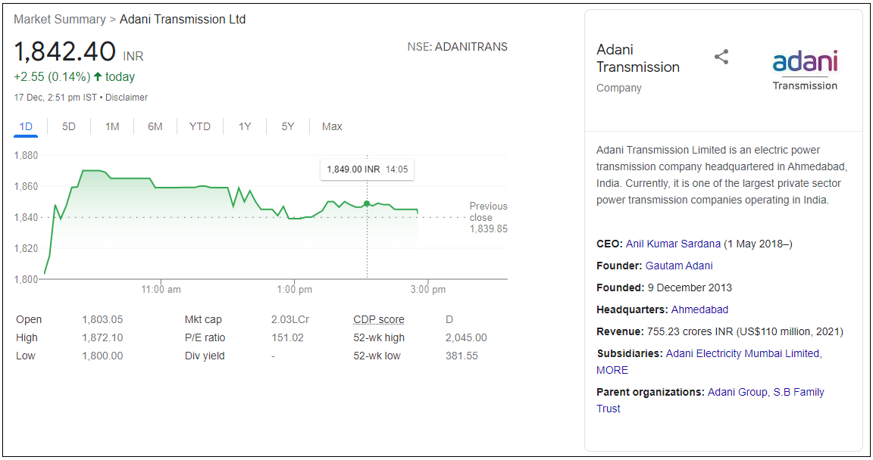Select the YTD chart tab

click(x=200, y=126)
